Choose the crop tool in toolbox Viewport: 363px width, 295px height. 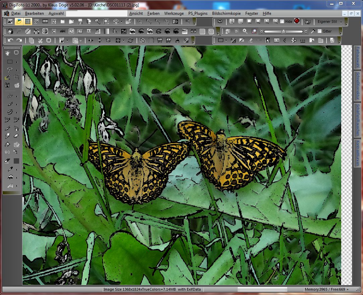(x=16, y=77)
